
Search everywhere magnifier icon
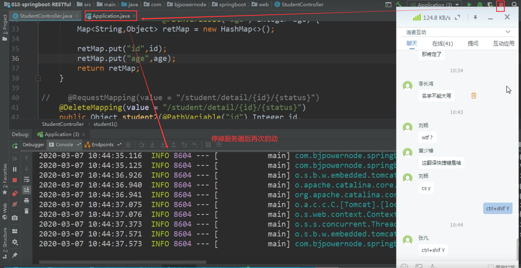514,5
